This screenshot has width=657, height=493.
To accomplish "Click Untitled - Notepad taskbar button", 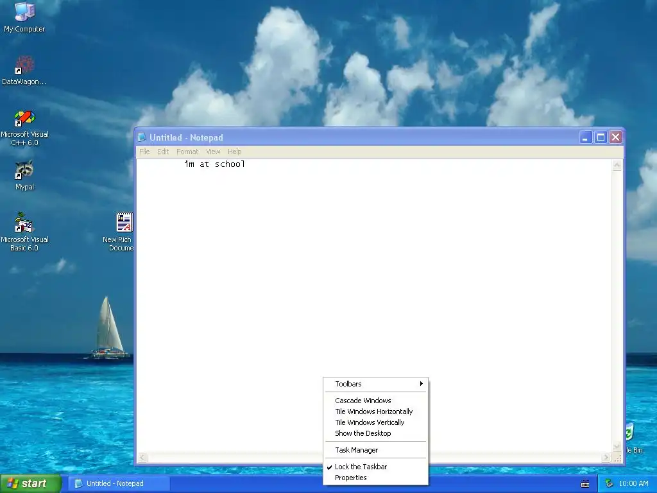I will pos(120,483).
